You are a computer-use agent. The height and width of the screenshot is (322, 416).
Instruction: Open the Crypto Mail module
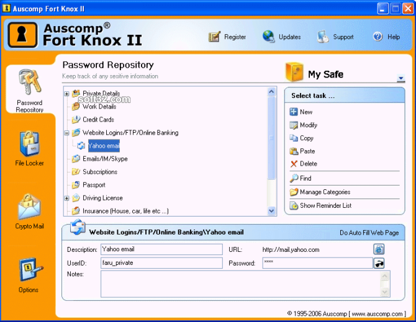[x=29, y=211]
